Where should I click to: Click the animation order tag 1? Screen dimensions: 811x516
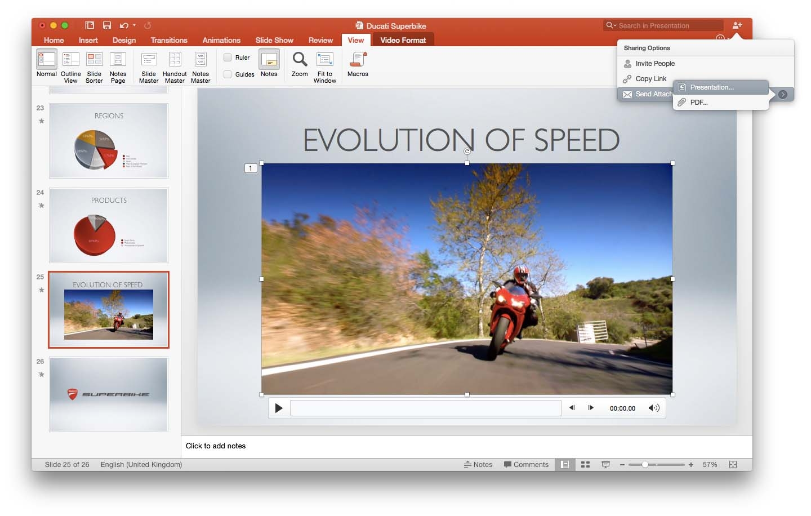[251, 168]
